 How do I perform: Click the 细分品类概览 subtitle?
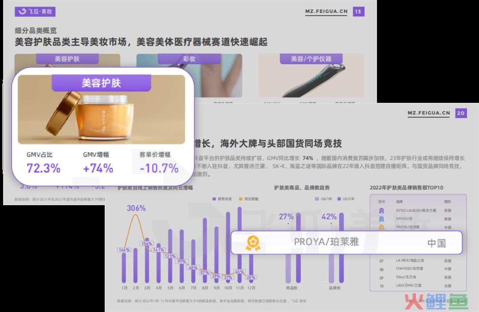[35, 31]
